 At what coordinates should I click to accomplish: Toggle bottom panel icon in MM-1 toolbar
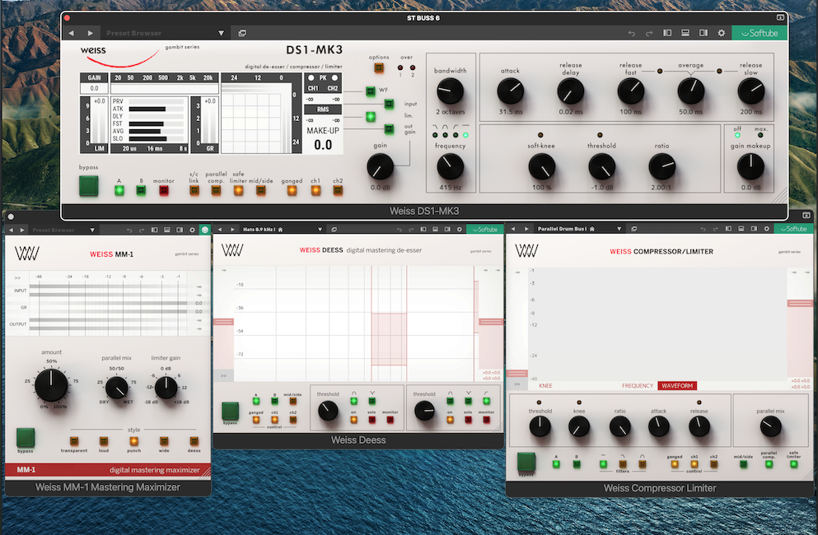(x=167, y=230)
